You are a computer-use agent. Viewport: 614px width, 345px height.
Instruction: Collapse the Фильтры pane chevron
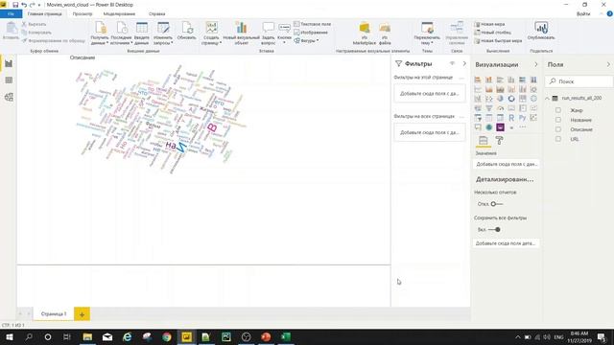click(x=464, y=63)
